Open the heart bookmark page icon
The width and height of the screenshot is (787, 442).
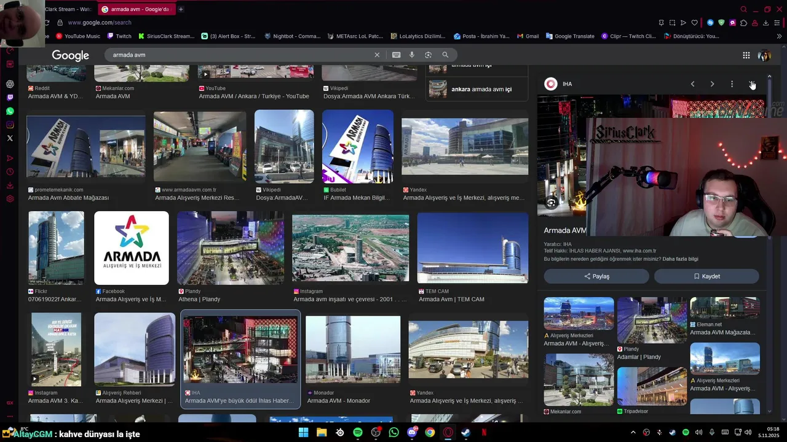tap(695, 23)
